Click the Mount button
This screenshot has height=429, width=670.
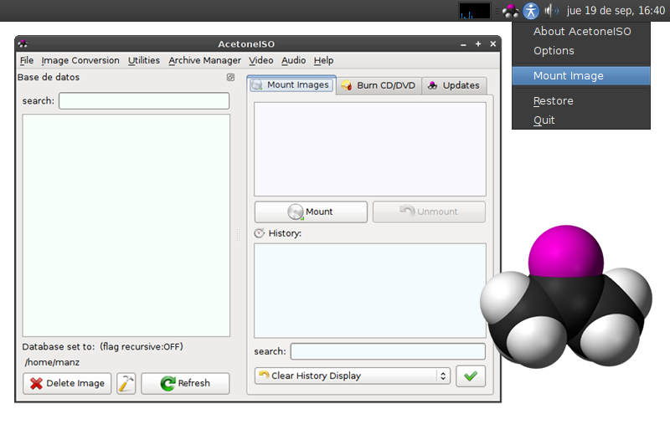point(311,212)
